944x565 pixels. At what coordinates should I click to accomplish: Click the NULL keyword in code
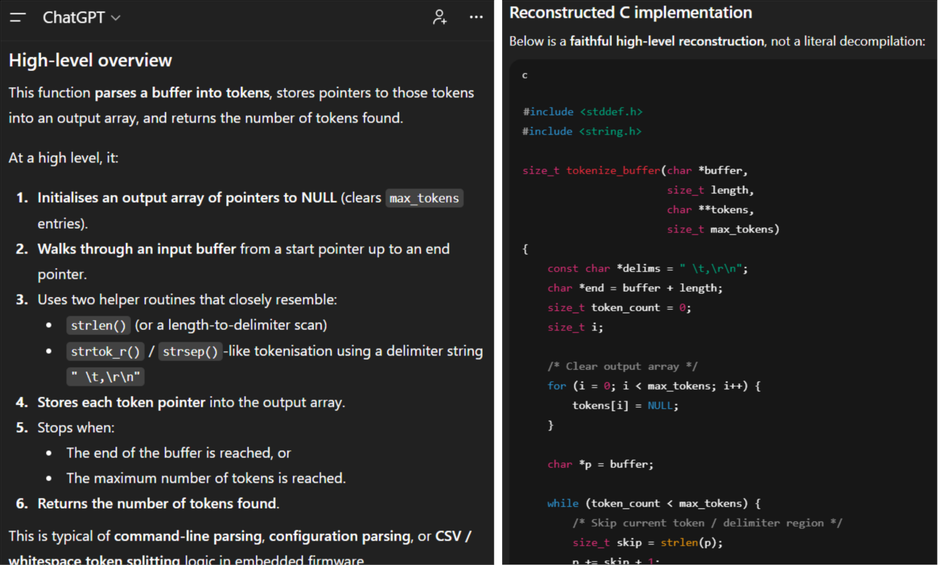point(660,405)
